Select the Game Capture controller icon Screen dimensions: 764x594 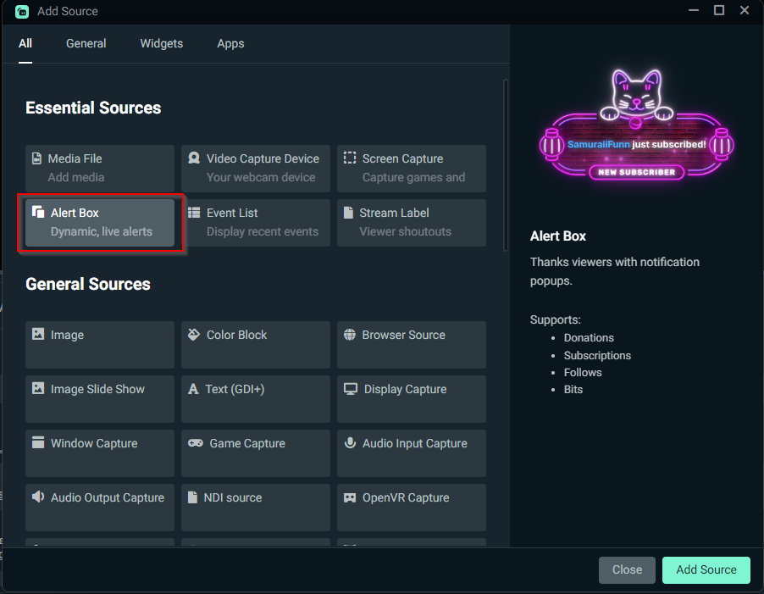(196, 443)
